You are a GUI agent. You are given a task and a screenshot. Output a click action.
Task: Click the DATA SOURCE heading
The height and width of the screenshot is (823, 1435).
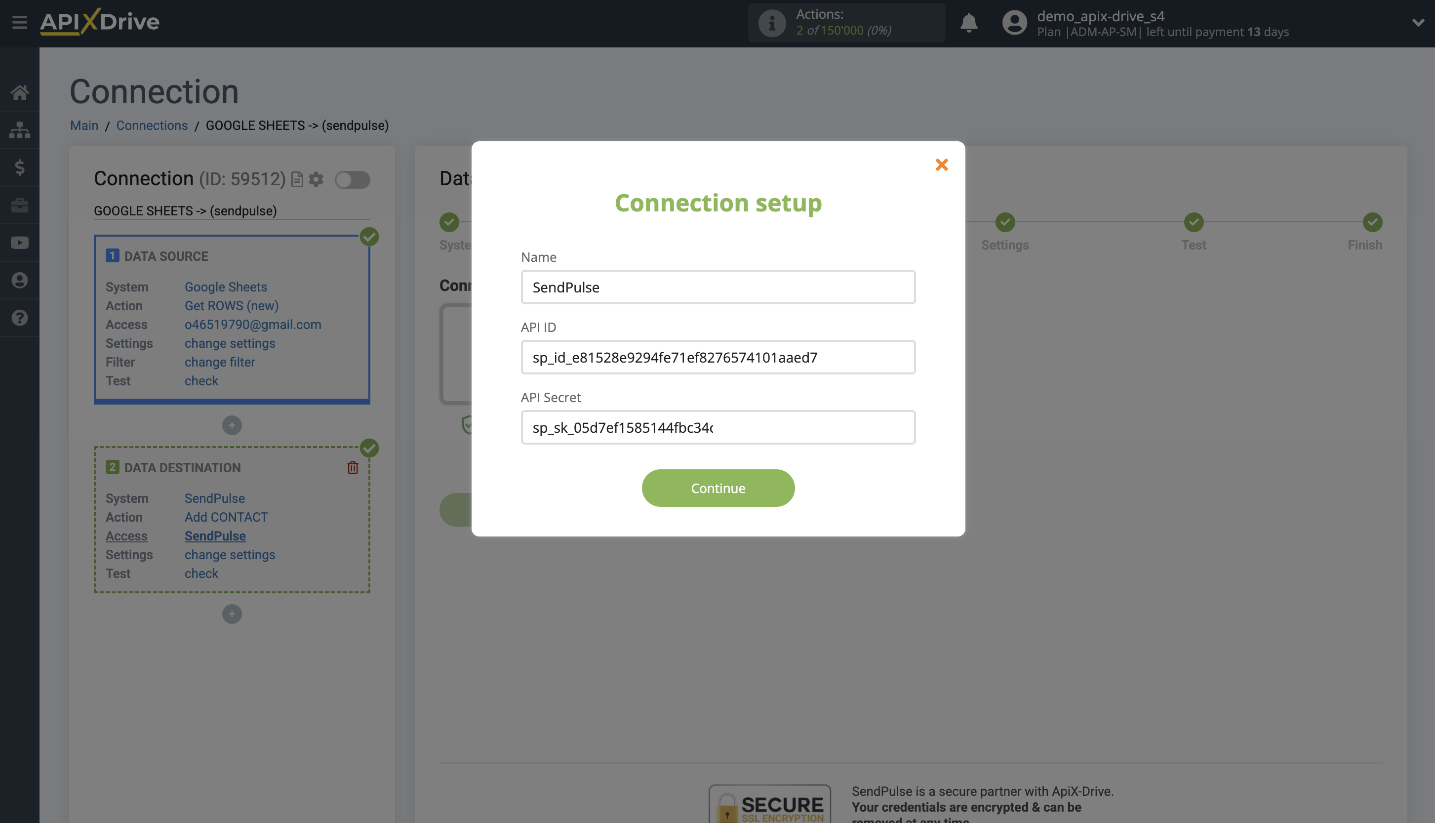tap(166, 256)
